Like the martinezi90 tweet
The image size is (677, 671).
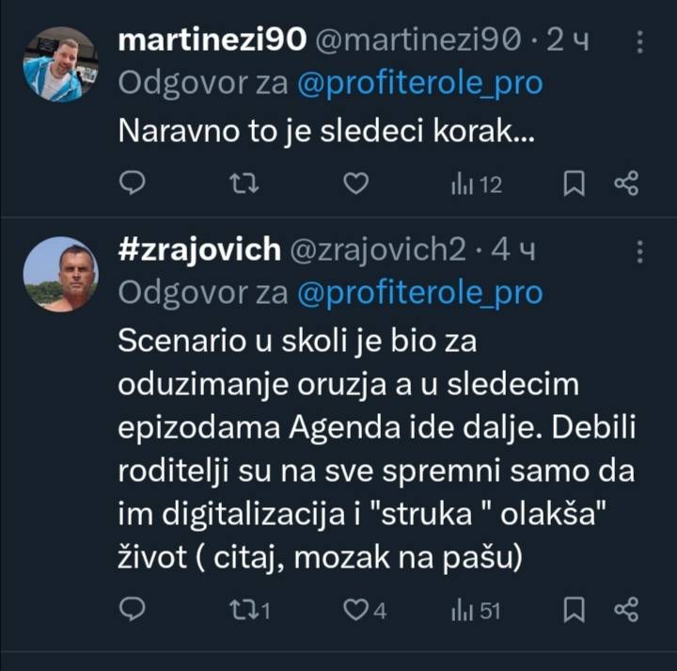355,184
